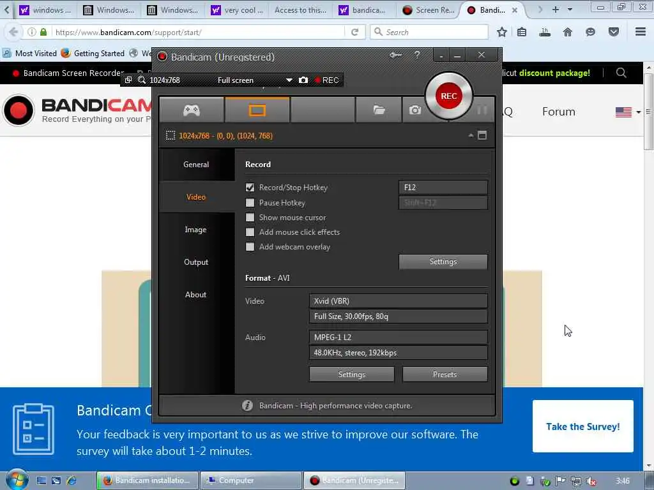Click the magnifier icon in the floating recording bar
The height and width of the screenshot is (490, 654).
142,80
